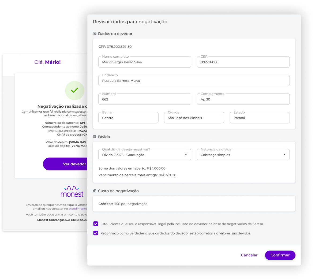Click the ID card icon beside Dados do devedor

pyautogui.click(x=94, y=34)
